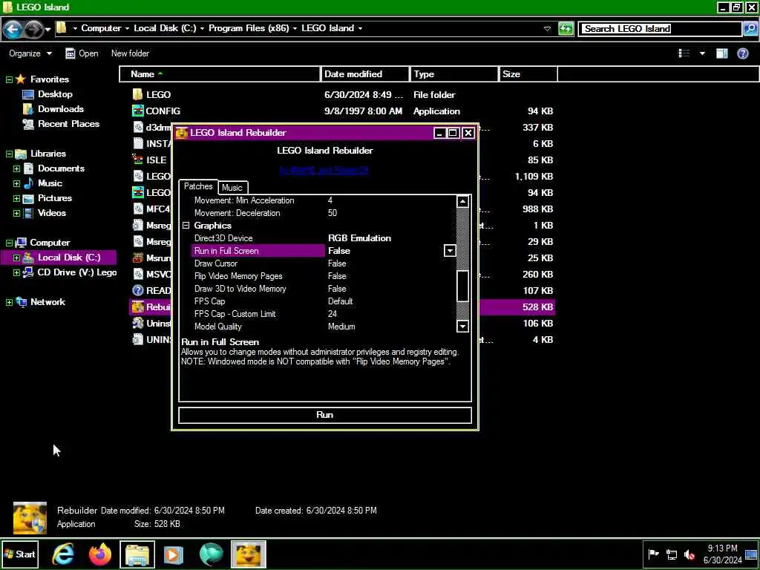Open the Rebuilder authors link

pyautogui.click(x=324, y=170)
